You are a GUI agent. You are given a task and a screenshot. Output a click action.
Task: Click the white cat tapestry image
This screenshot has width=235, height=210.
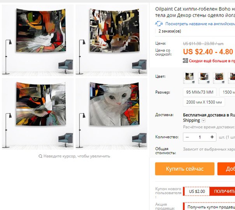click(114, 104)
